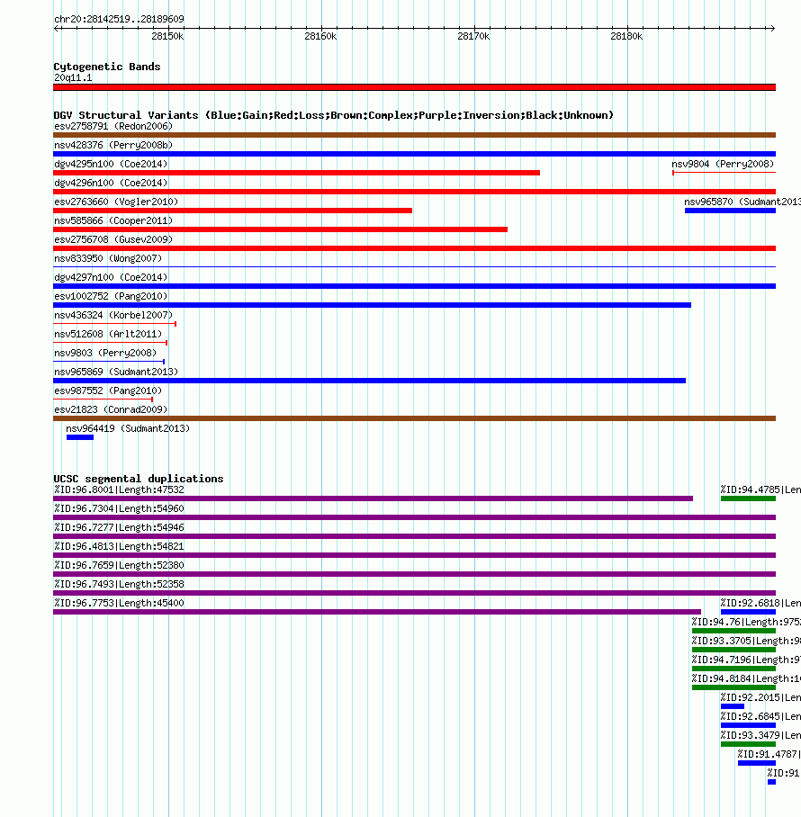Click the esv2756708 (Gusev2009) label
The image size is (801, 817).
(113, 239)
